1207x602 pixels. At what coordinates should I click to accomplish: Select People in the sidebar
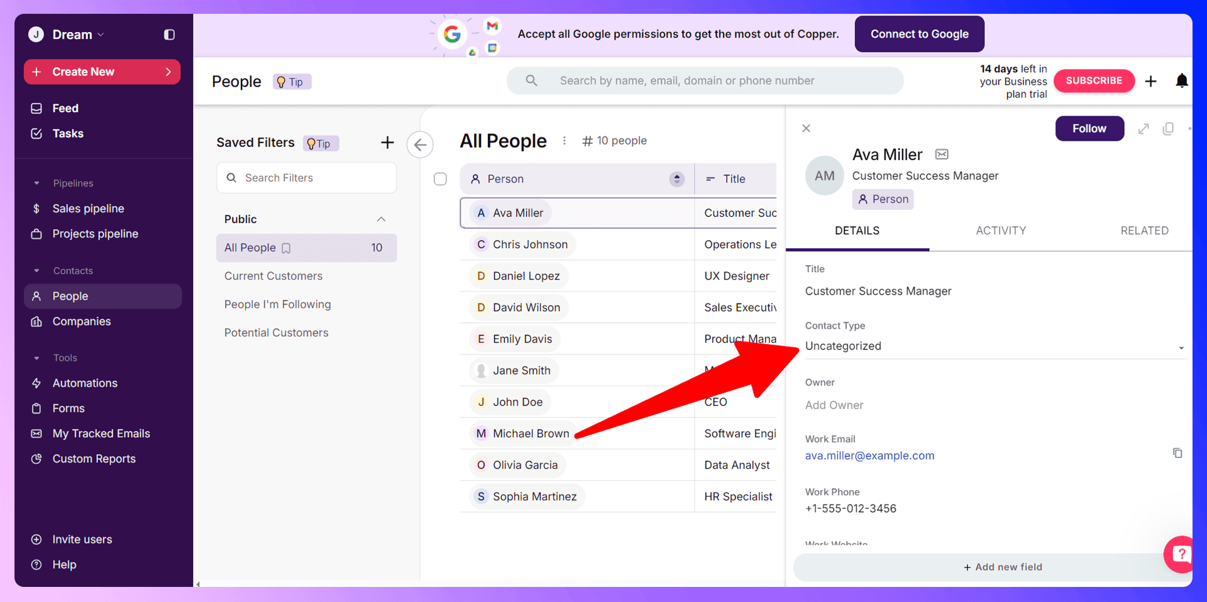pyautogui.click(x=102, y=296)
